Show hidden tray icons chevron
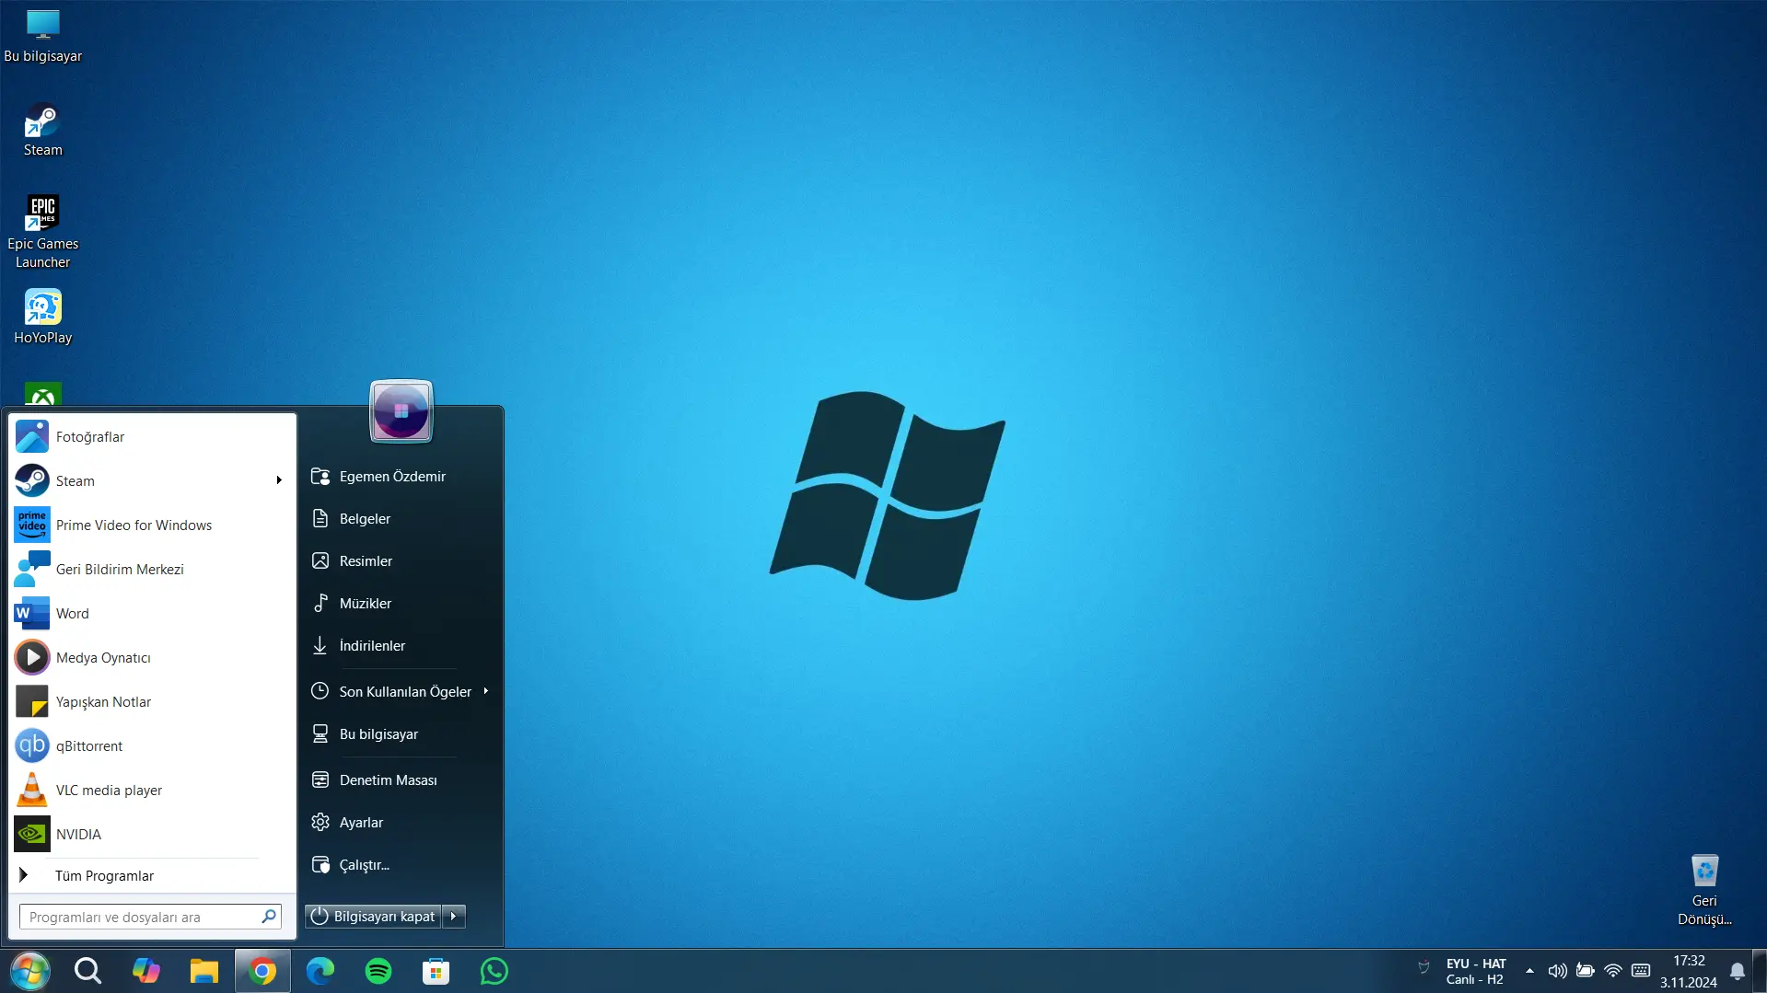This screenshot has width=1767, height=993. (x=1529, y=971)
